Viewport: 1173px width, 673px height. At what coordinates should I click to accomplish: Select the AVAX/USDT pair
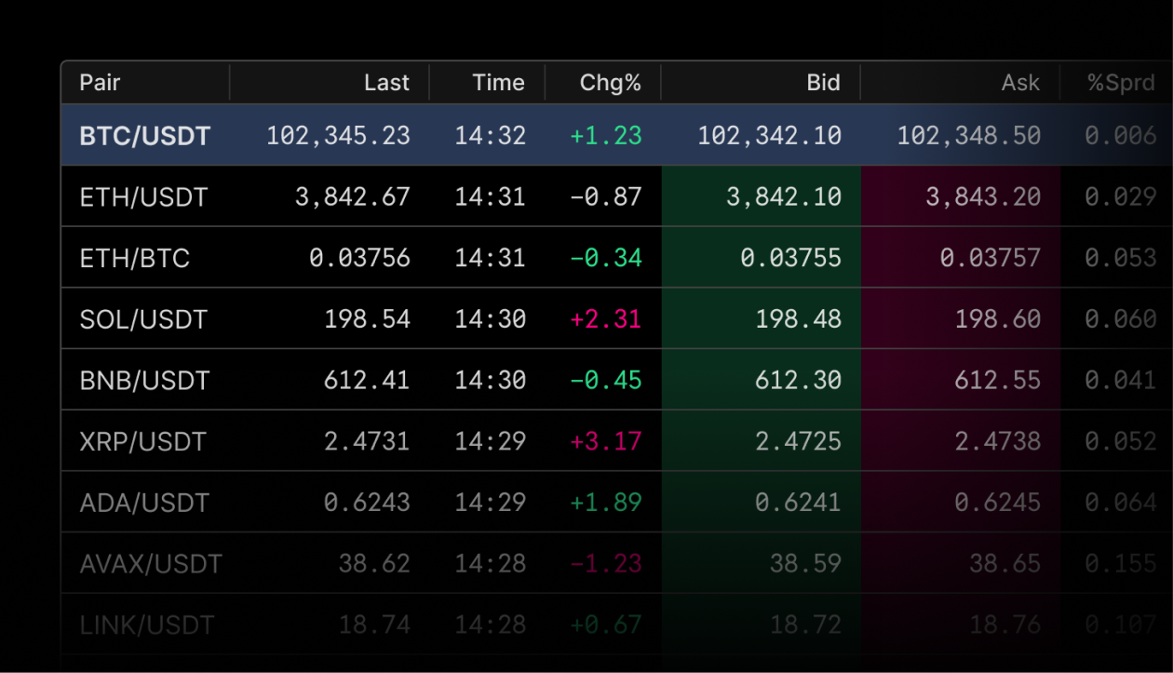[x=151, y=563]
